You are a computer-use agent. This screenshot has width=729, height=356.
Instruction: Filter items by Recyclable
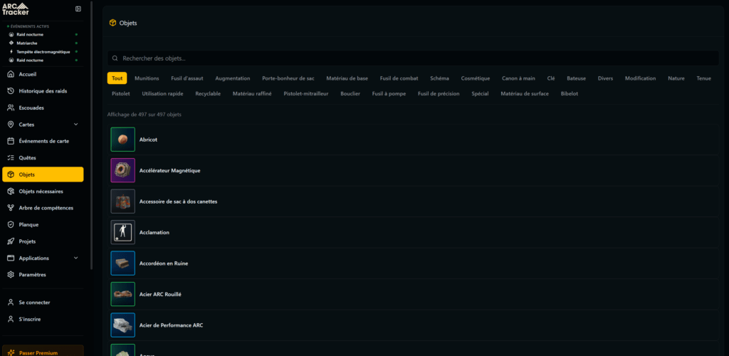click(208, 94)
